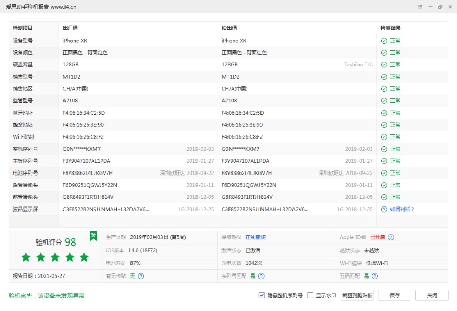Click the 检测项目 column header
Screen dimensions: 457x311
click(x=23, y=28)
